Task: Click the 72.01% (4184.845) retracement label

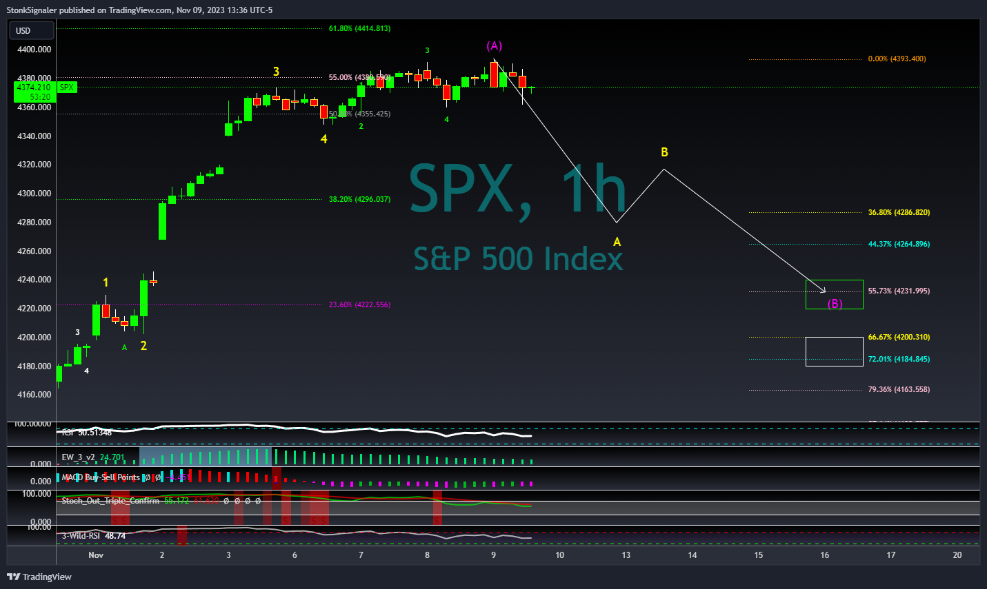Action: [899, 359]
